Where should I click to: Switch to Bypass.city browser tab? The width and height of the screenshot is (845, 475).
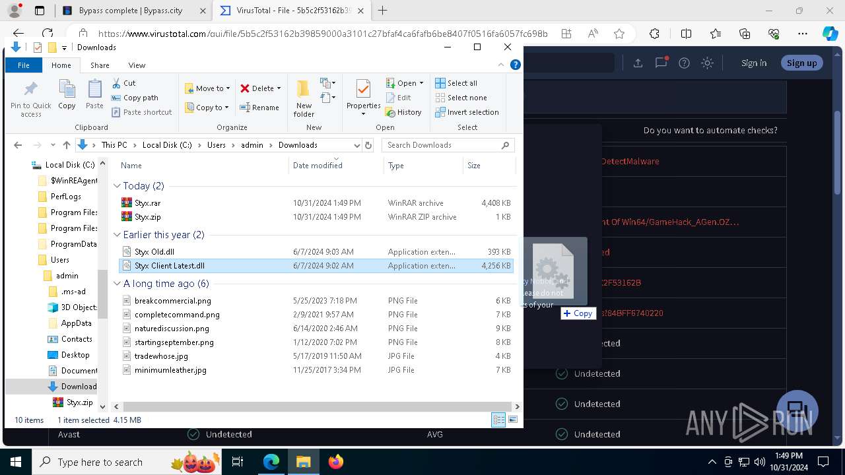click(x=135, y=11)
